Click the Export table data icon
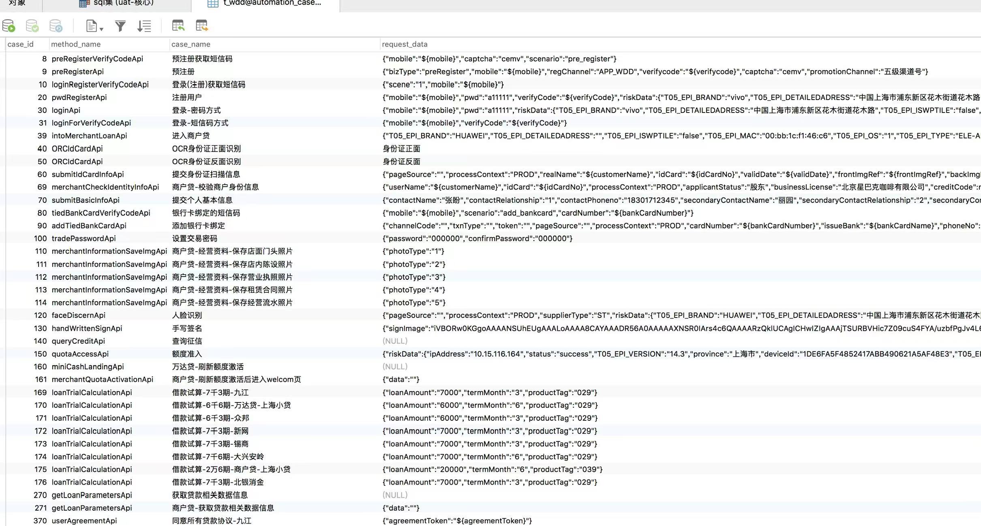The width and height of the screenshot is (981, 526). click(x=201, y=26)
